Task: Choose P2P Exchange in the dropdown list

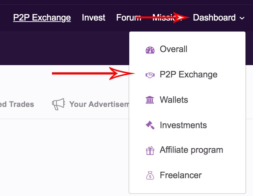Action: tap(188, 75)
